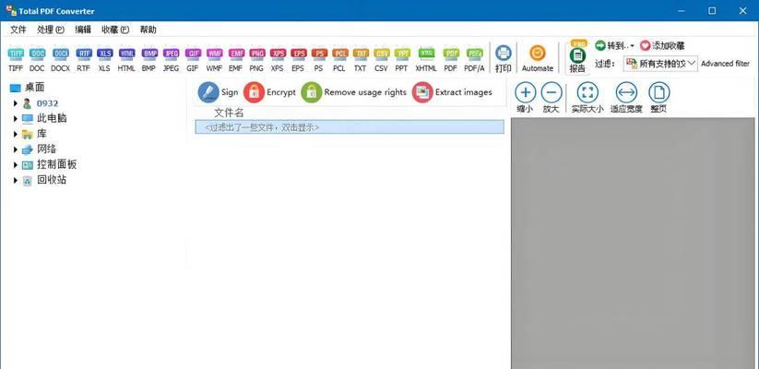Viewport: 759px width, 369px height.
Task: Select 回收站 in folder tree
Action: pyautogui.click(x=52, y=180)
